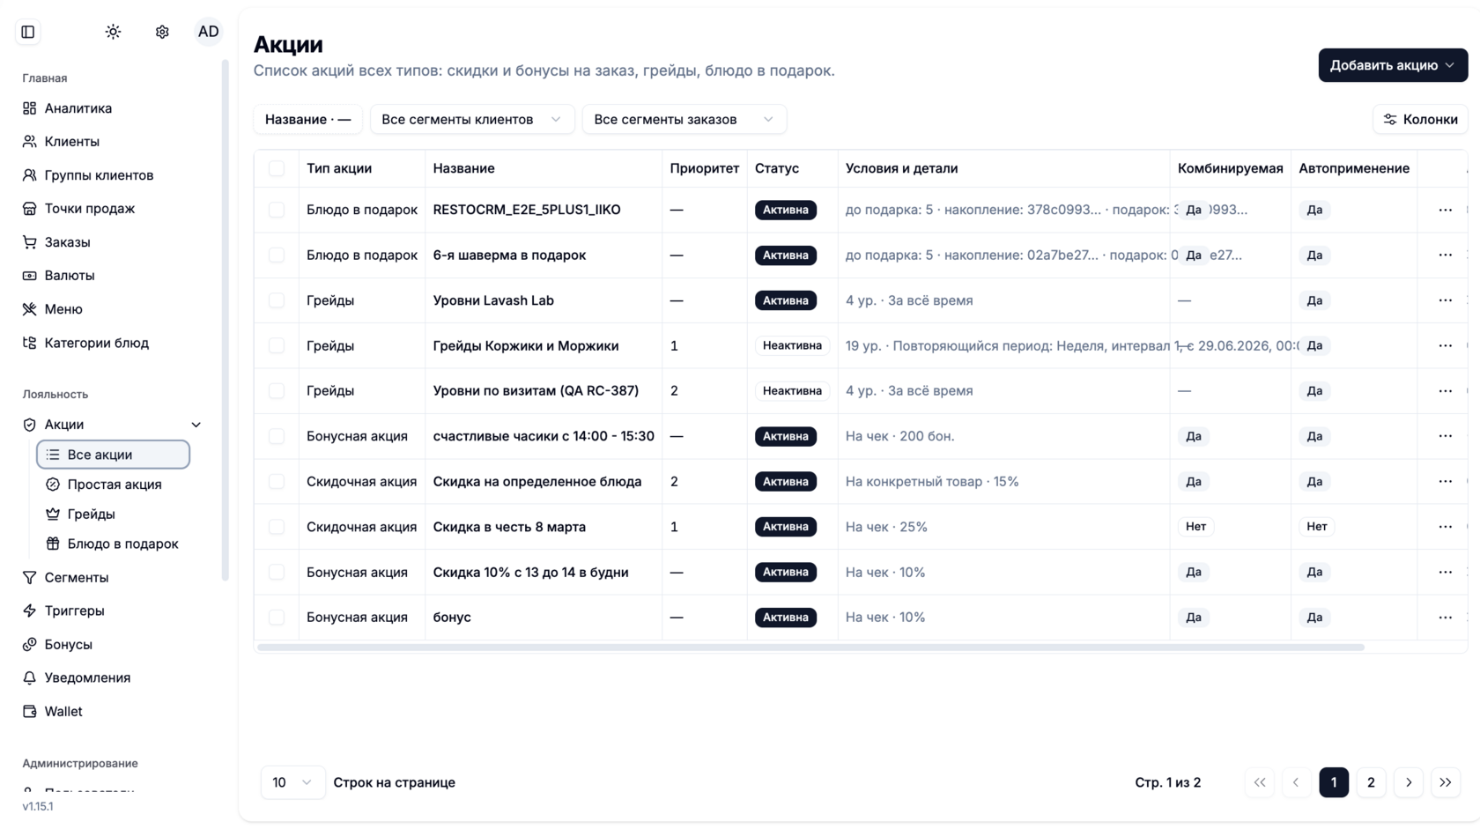
Task: Open row actions for RESTOCRM_E2E_5PLUS1_IIKO
Action: coord(1445,210)
